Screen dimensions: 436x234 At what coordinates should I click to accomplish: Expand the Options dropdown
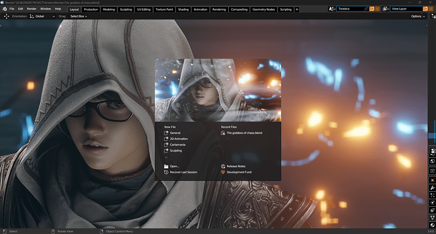[418, 16]
